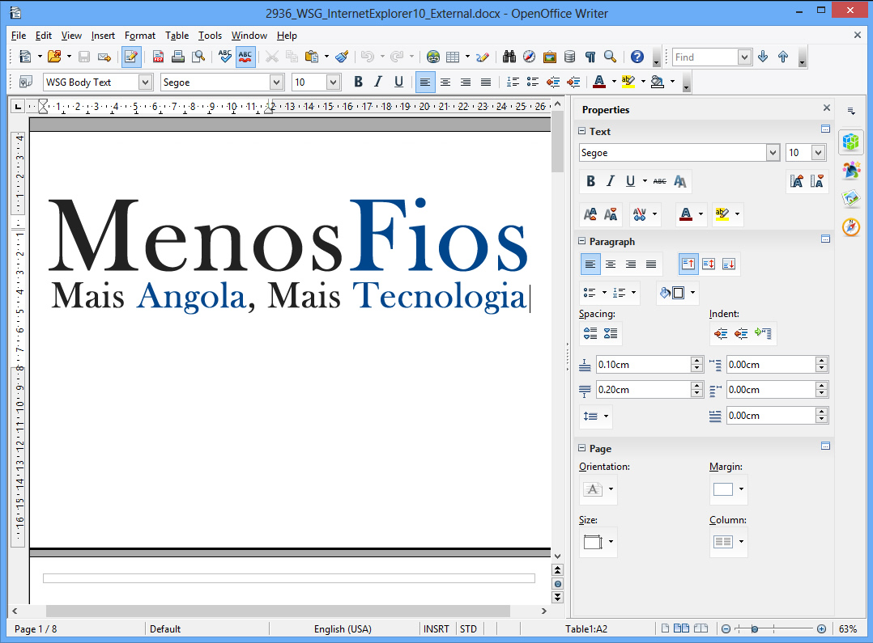Toggle Italic in formatting toolbar
The image size is (873, 643).
pos(379,82)
